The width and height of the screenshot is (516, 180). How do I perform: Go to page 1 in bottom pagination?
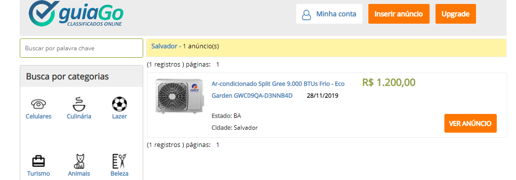coord(218,145)
